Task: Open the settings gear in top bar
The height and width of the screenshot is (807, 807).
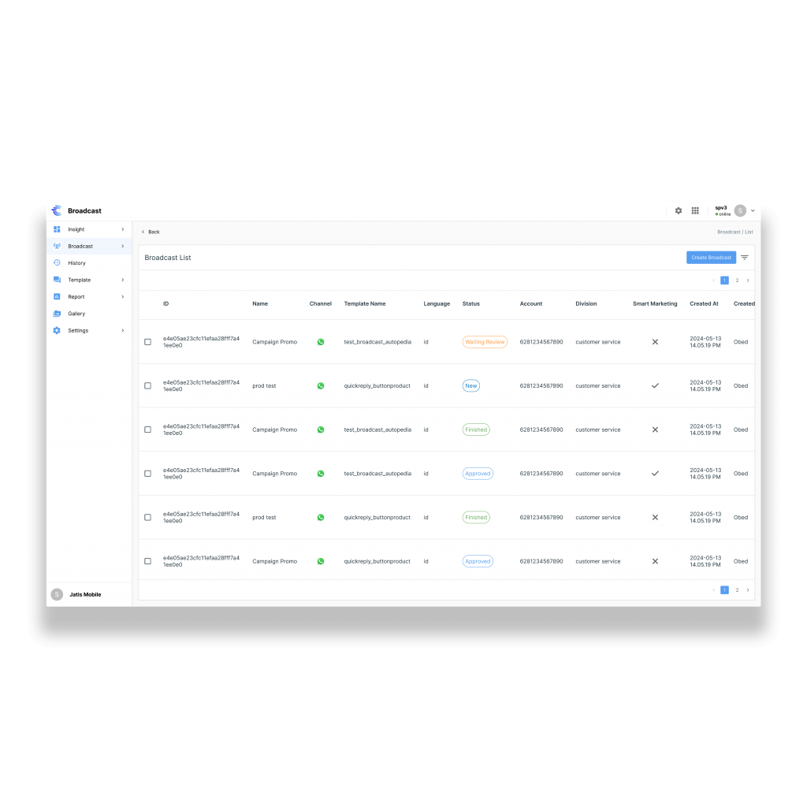Action: (679, 211)
